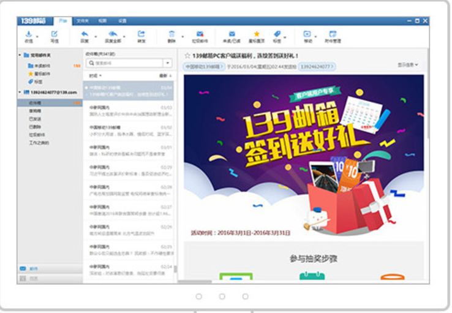This screenshot has width=452, height=313.
Task: Select the 收件箱 inbox folder
Action: 50,103
